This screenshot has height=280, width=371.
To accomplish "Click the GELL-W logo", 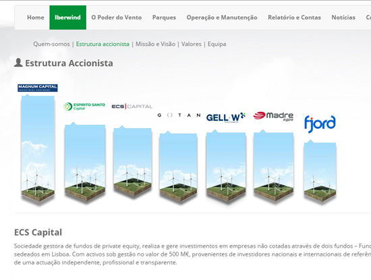I will pos(226,117).
